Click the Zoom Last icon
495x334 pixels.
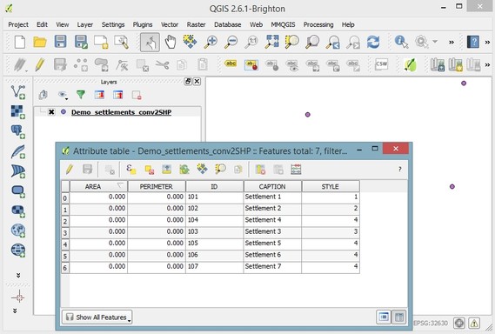tap(332, 42)
